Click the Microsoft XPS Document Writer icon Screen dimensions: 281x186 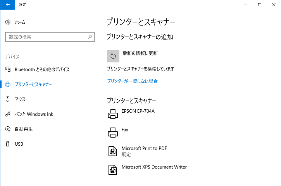point(112,170)
